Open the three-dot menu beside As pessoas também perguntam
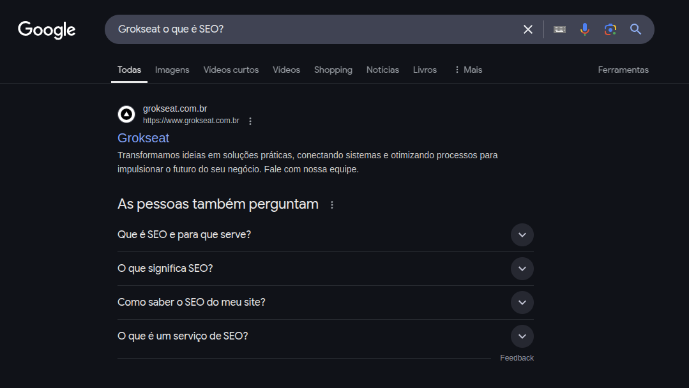 click(331, 205)
